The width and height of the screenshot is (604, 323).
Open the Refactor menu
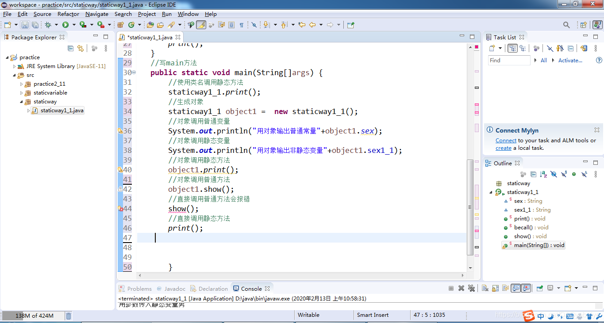coord(68,14)
